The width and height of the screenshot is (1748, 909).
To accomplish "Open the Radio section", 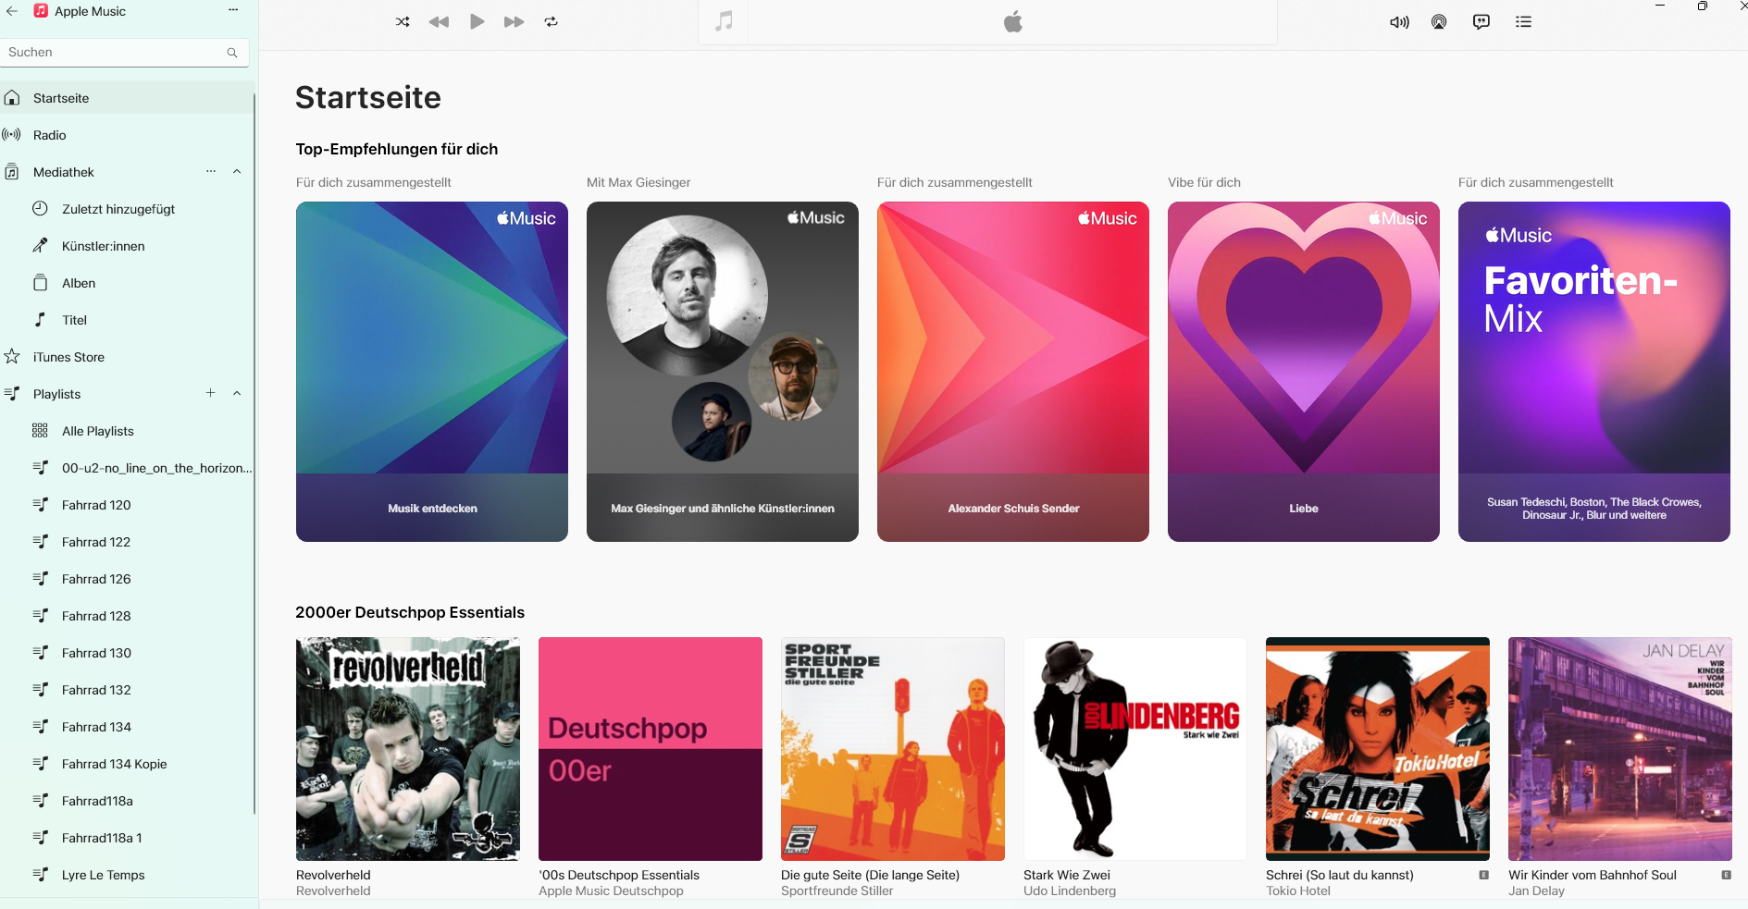I will [x=50, y=135].
